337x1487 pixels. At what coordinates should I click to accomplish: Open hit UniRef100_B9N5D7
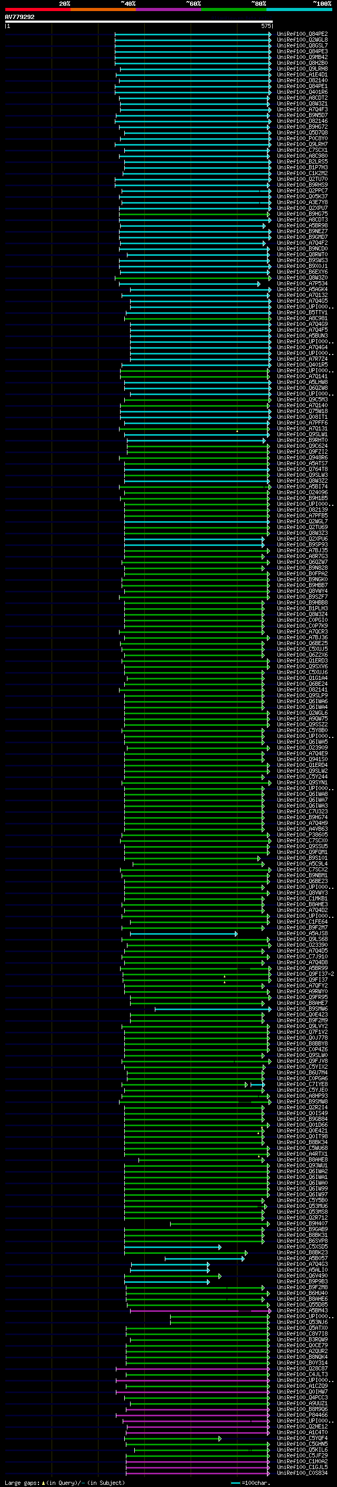coord(302,115)
